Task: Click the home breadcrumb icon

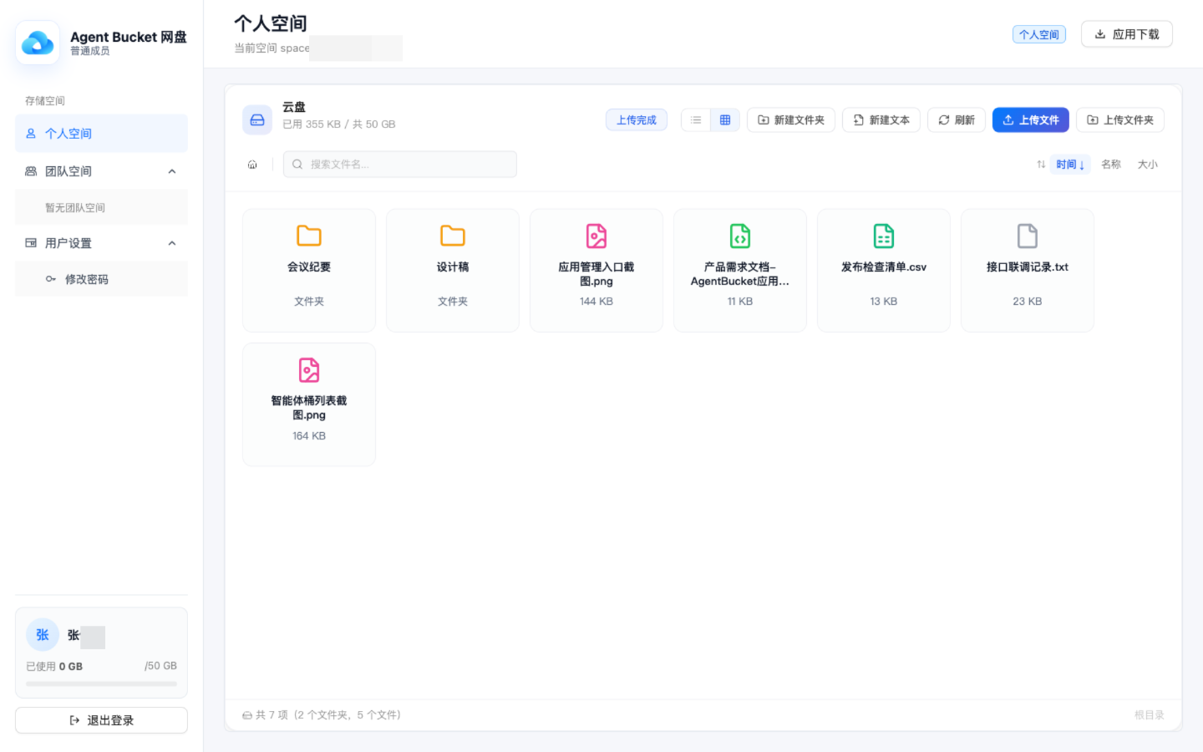Action: point(252,165)
